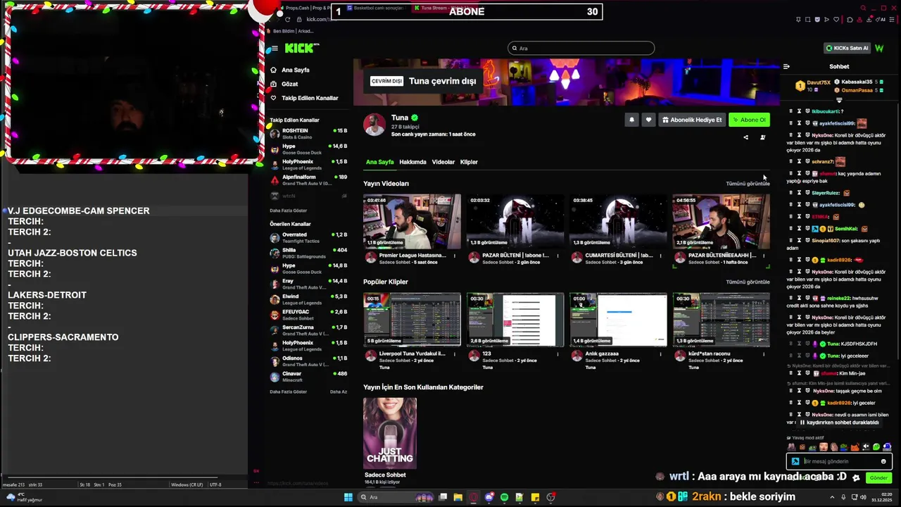Viewport: 901px width, 507px height.
Task: Open the Just Chatting category thumbnail
Action: 390,433
